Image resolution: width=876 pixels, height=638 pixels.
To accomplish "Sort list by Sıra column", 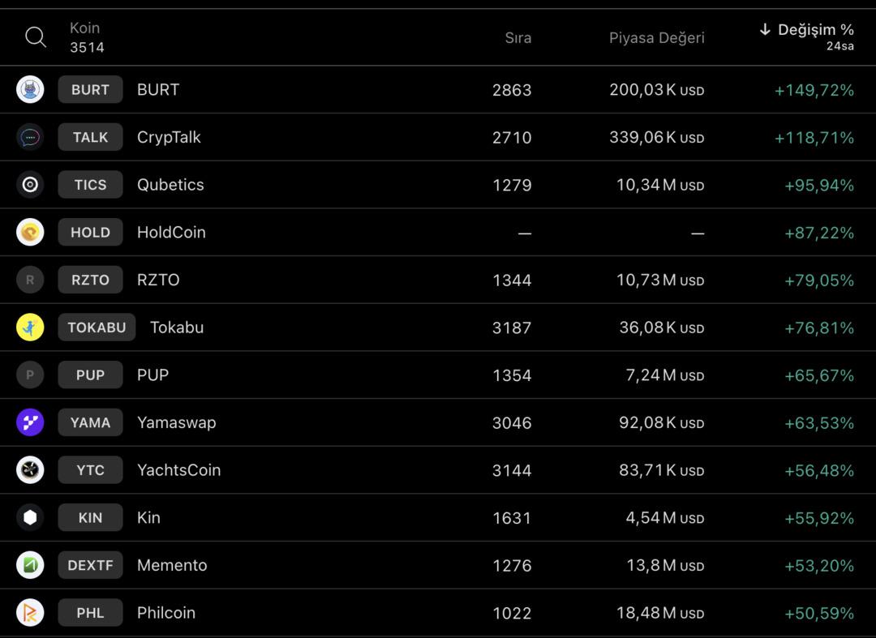I will [x=517, y=38].
